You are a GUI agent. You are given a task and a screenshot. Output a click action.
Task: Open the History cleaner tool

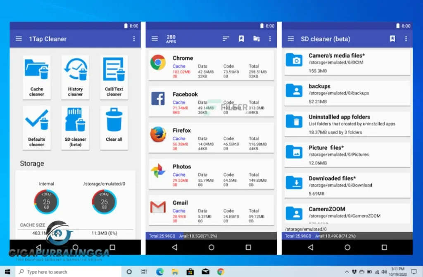coord(75,77)
